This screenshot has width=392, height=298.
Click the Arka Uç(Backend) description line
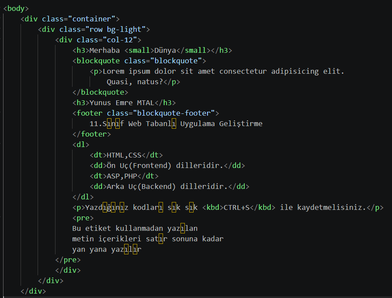pos(167,186)
